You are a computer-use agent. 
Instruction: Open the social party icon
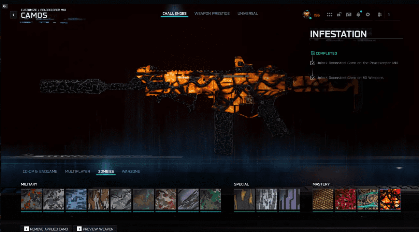click(380, 15)
